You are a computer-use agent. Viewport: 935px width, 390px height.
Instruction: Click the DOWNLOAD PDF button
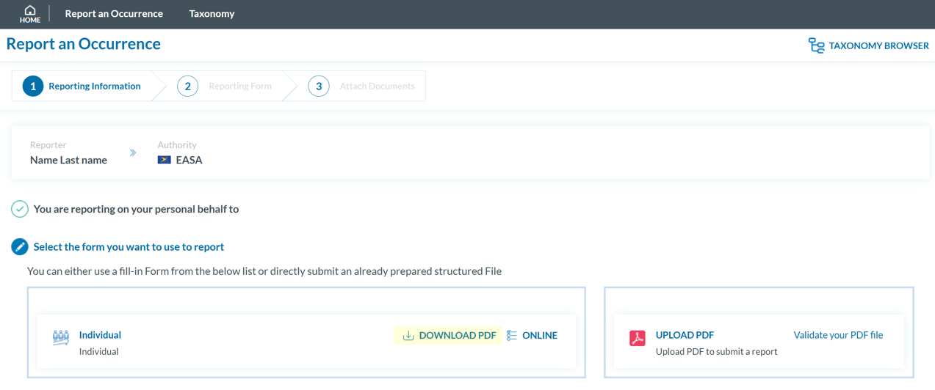457,336
